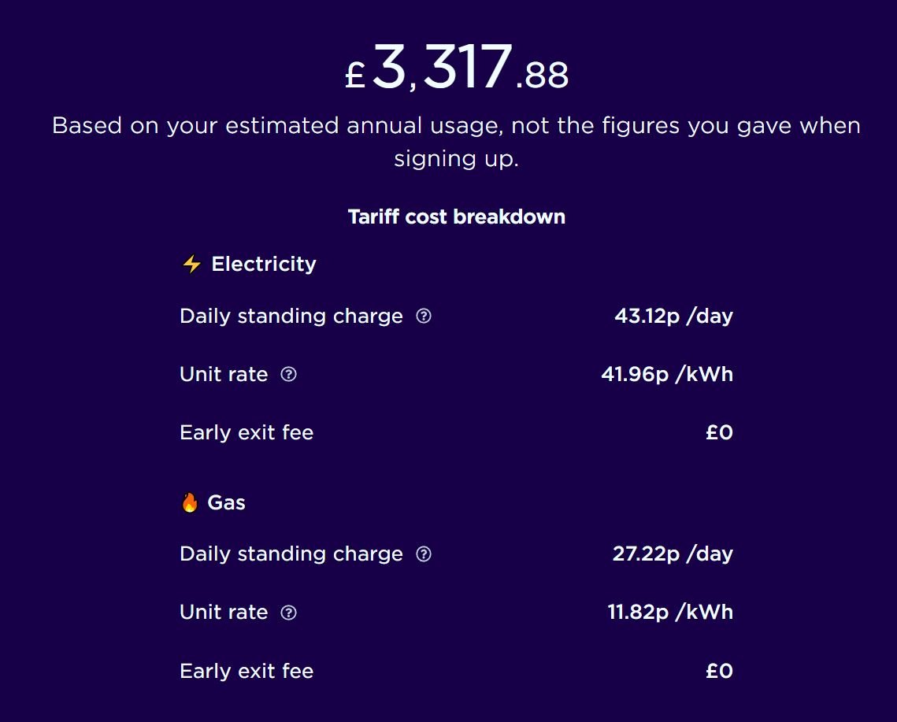Click the 41.96p /kWh electricity unit rate
This screenshot has width=897, height=722.
click(667, 374)
